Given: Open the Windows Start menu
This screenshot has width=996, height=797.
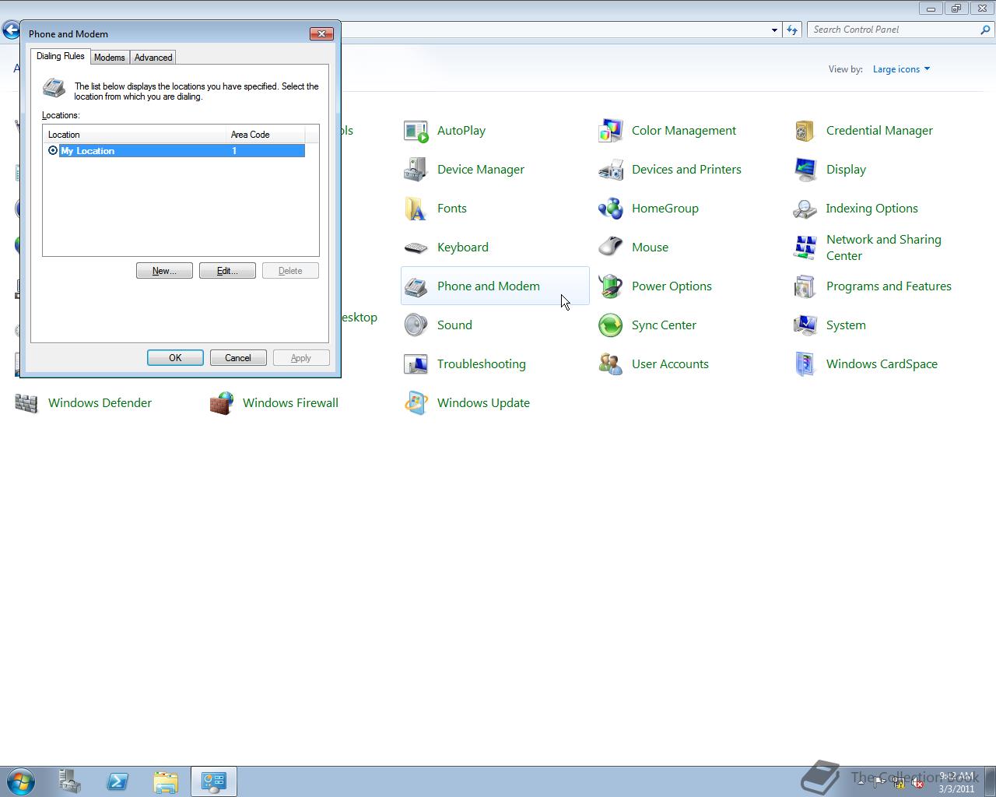Looking at the screenshot, I should (21, 781).
